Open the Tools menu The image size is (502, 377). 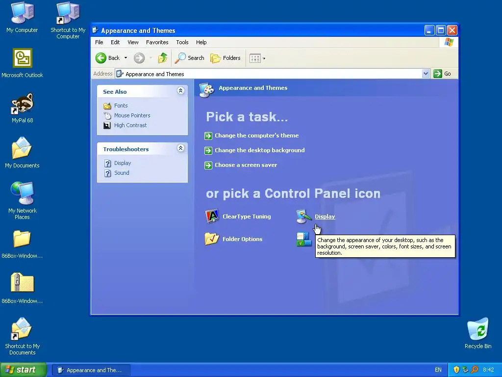[x=182, y=42]
